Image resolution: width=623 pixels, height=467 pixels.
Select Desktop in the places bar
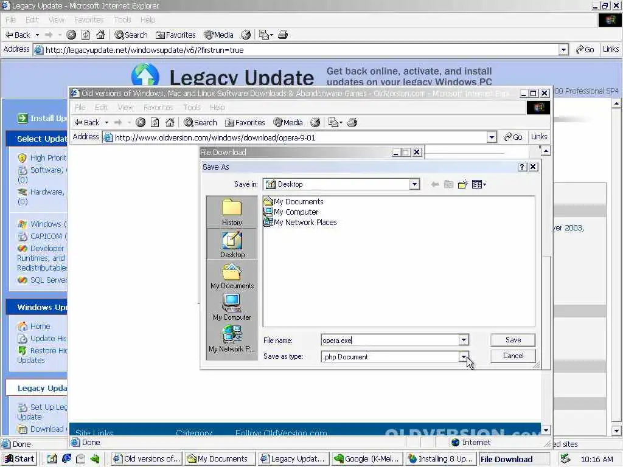point(232,244)
